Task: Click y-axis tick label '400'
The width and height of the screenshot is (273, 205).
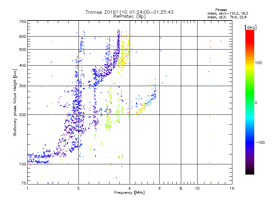Action: click(23, 65)
